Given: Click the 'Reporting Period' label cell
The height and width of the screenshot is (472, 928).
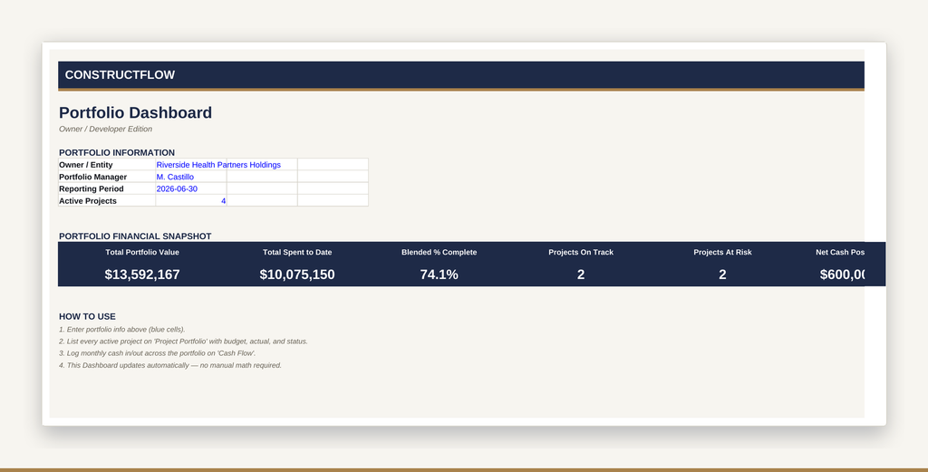Looking at the screenshot, I should pos(107,188).
